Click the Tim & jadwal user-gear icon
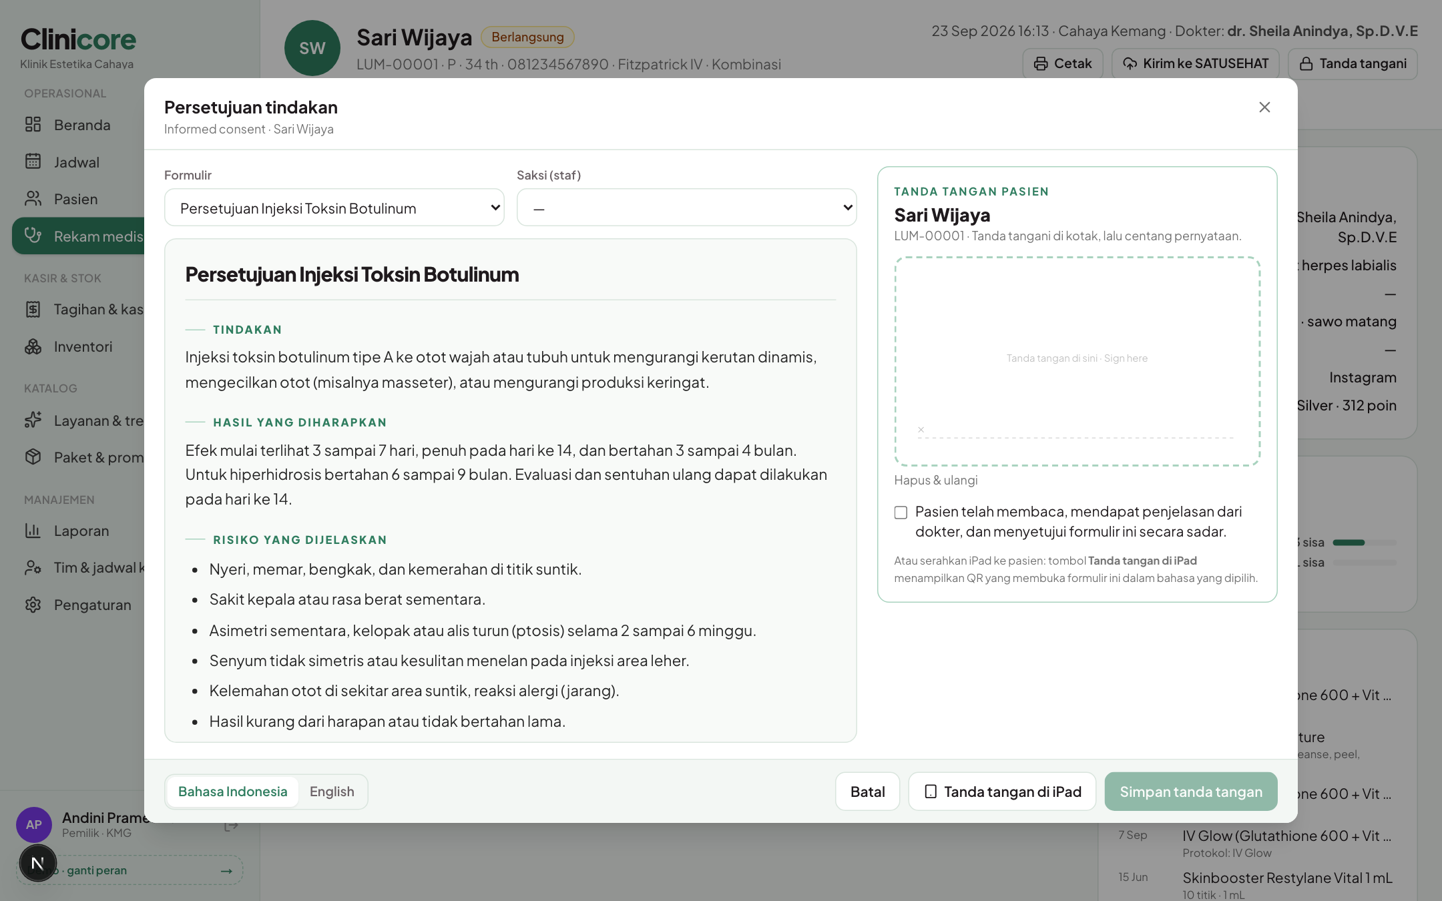The image size is (1442, 901). pos(33,567)
